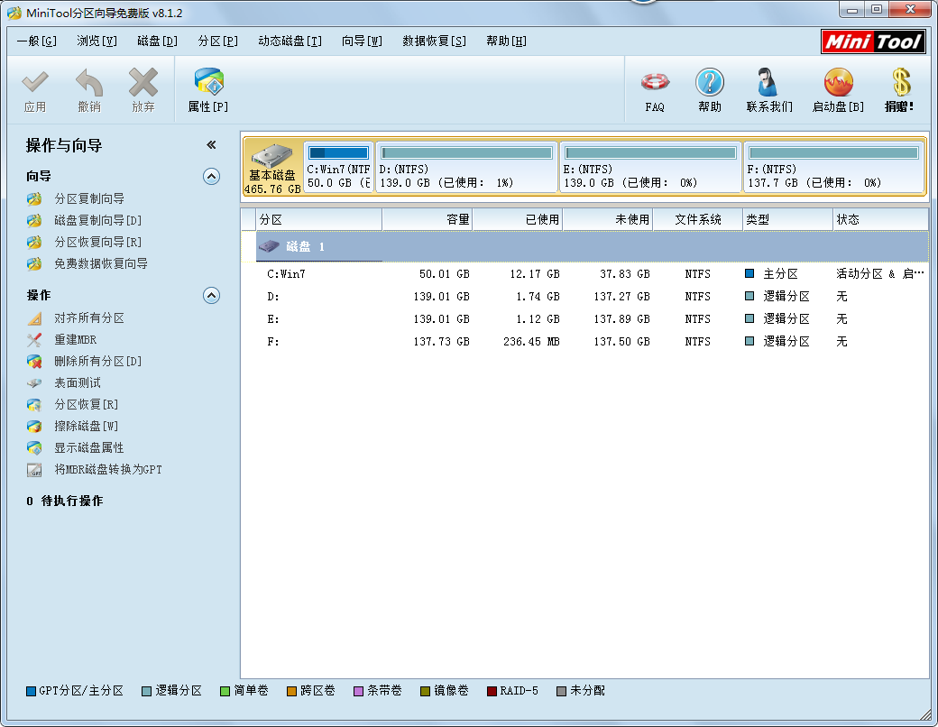Click the MiniTool logo
Screen dimensions: 938x727
873,41
